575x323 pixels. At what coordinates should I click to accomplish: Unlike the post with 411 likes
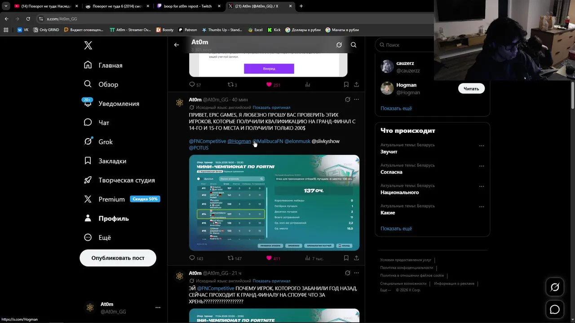273,258
